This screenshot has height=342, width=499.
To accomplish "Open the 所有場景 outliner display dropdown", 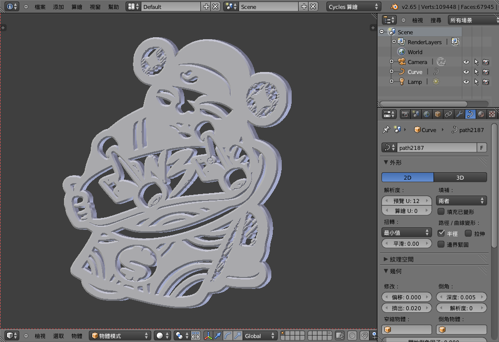I will click(473, 20).
